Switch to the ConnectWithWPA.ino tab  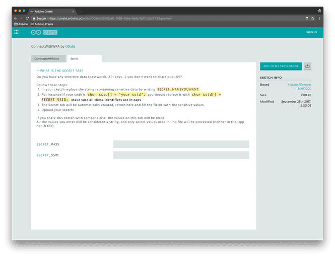49,59
